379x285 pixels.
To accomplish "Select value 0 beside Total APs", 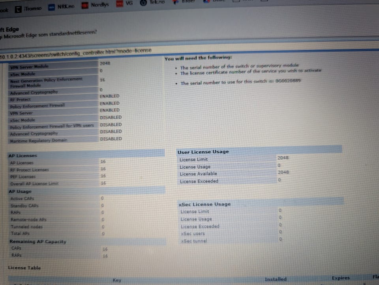I will point(103,234).
